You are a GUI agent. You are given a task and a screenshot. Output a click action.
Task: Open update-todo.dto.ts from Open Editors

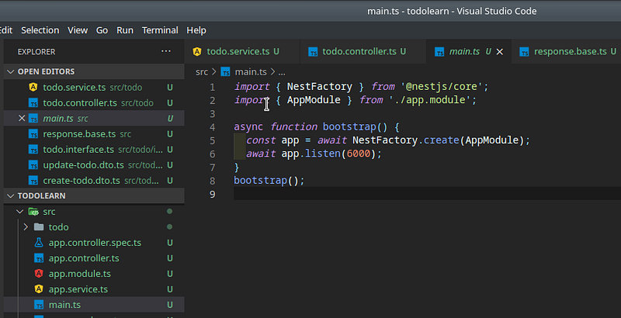(x=94, y=165)
